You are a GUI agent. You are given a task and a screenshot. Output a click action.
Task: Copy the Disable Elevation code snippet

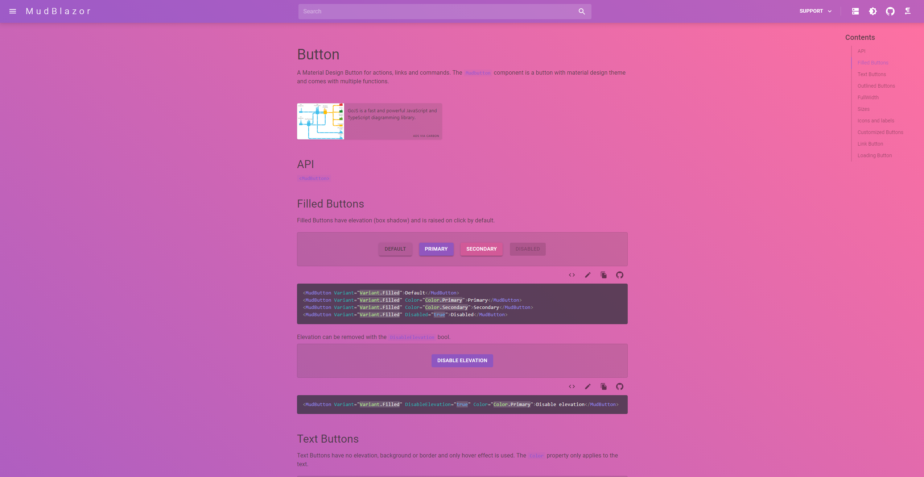click(x=603, y=386)
